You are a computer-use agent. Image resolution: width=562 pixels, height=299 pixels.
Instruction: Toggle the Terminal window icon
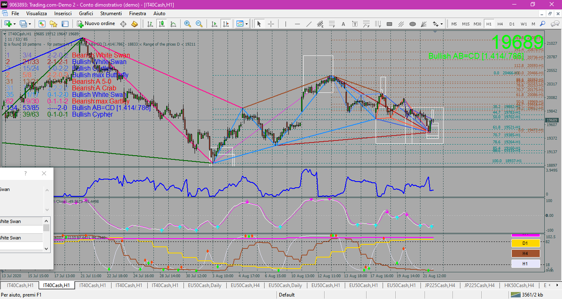coord(65,24)
